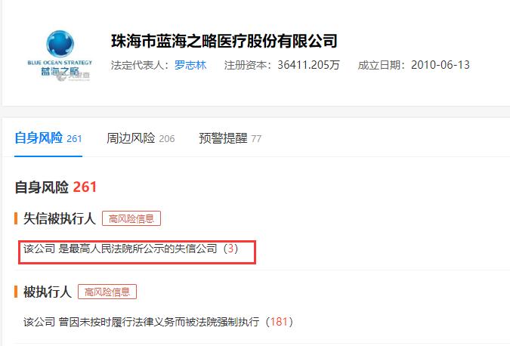Screen dimensions: 510x346
Task: Click establishment date 2010-06-13
Action: click(440, 65)
